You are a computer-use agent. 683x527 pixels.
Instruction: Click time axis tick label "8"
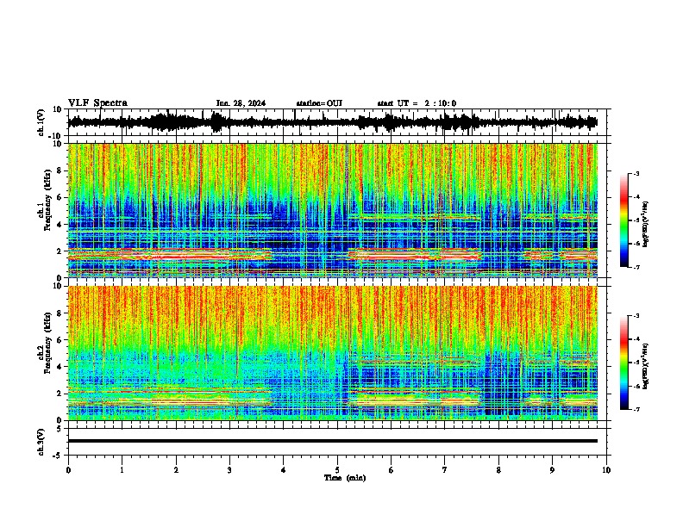pyautogui.click(x=498, y=470)
